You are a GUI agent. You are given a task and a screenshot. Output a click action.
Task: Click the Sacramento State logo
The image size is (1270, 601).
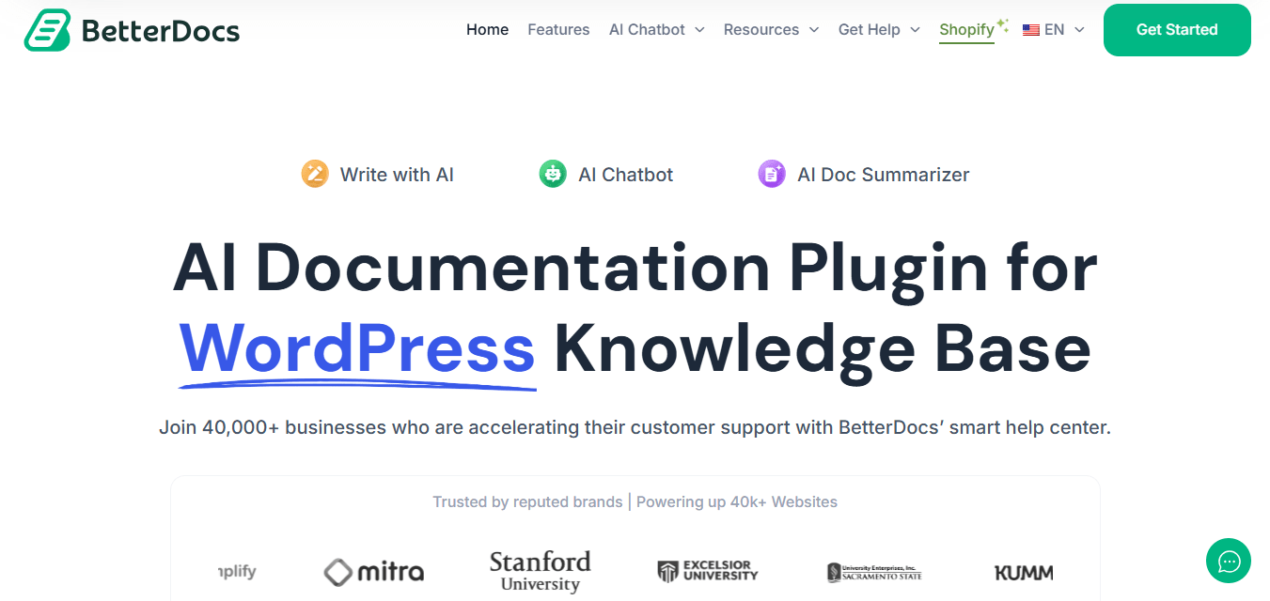point(874,571)
